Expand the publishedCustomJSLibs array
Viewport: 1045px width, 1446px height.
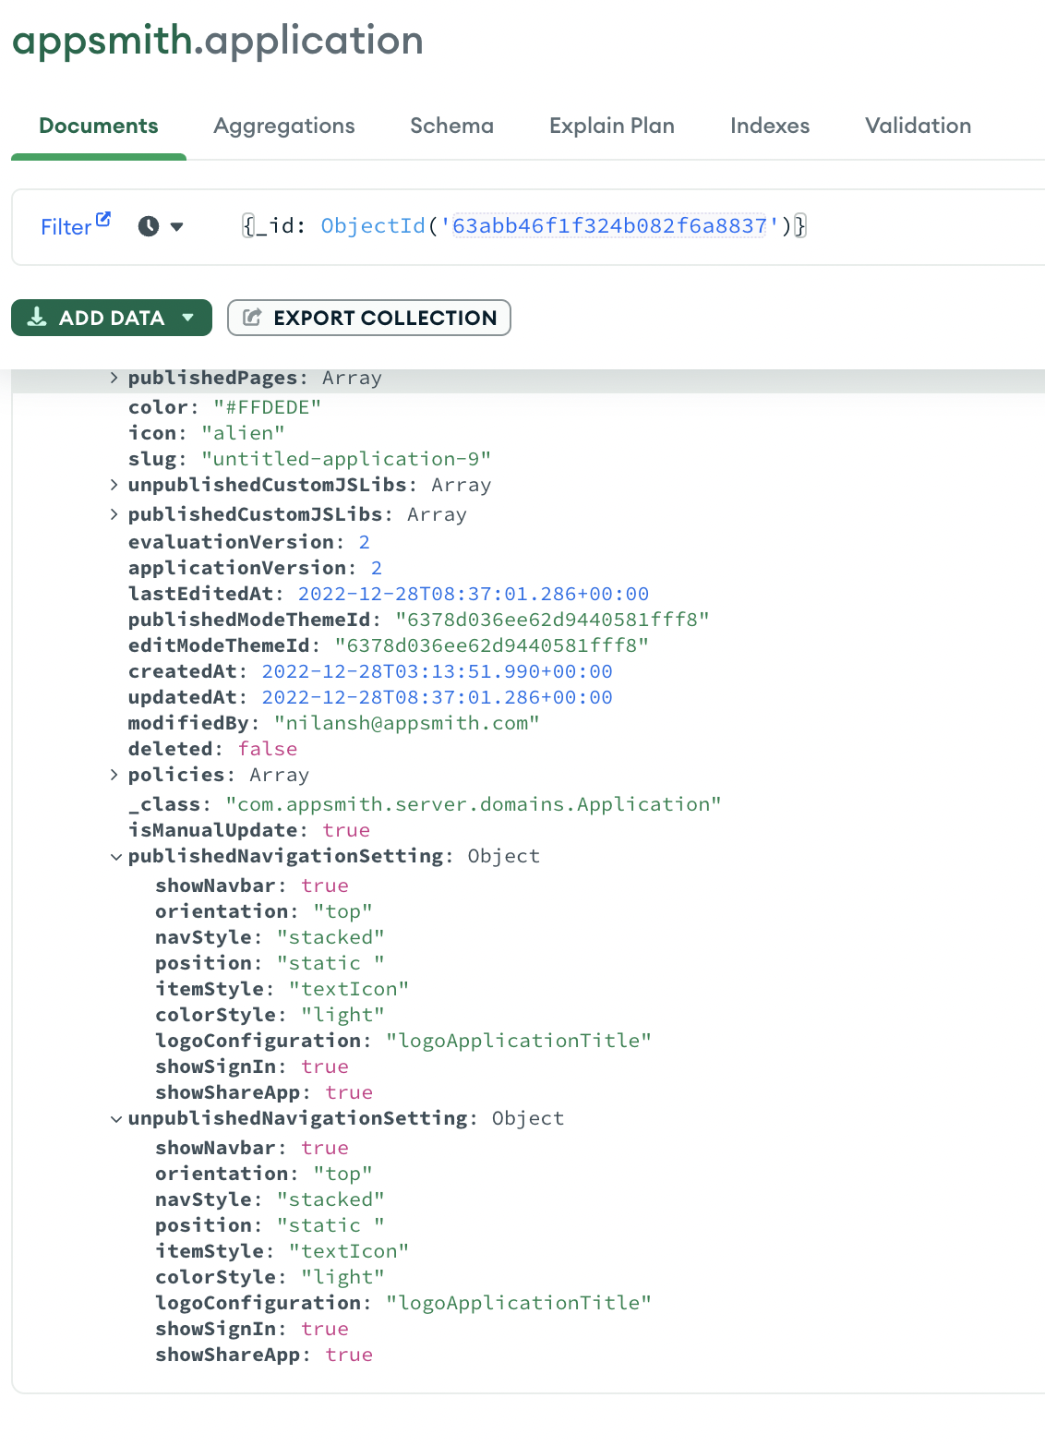tap(114, 514)
